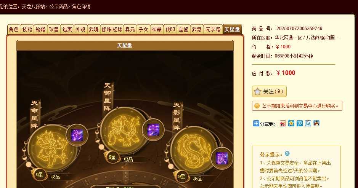The width and height of the screenshot is (358, 188).
Task: Select the purple 洞 star rune icon
Action: pyautogui.click(x=77, y=135)
